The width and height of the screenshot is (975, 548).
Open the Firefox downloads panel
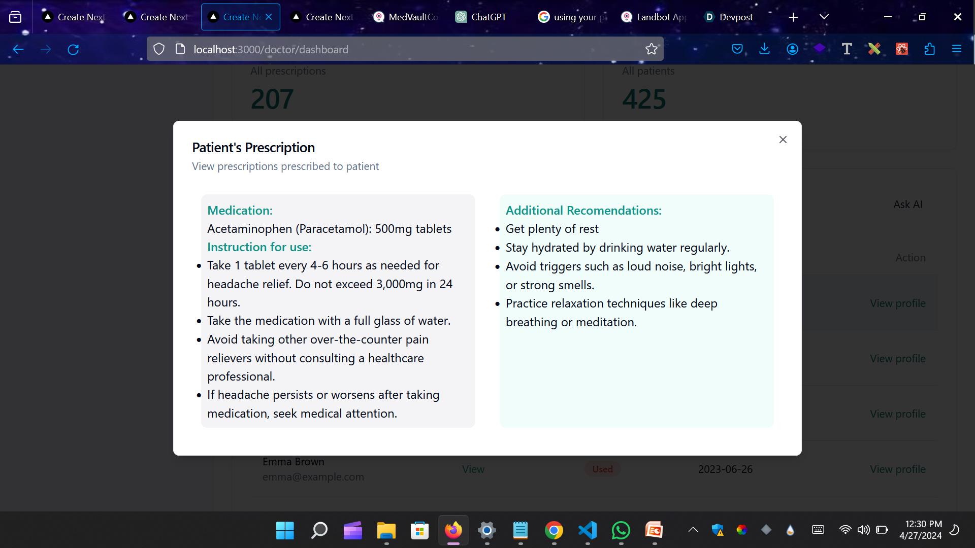[x=764, y=49]
